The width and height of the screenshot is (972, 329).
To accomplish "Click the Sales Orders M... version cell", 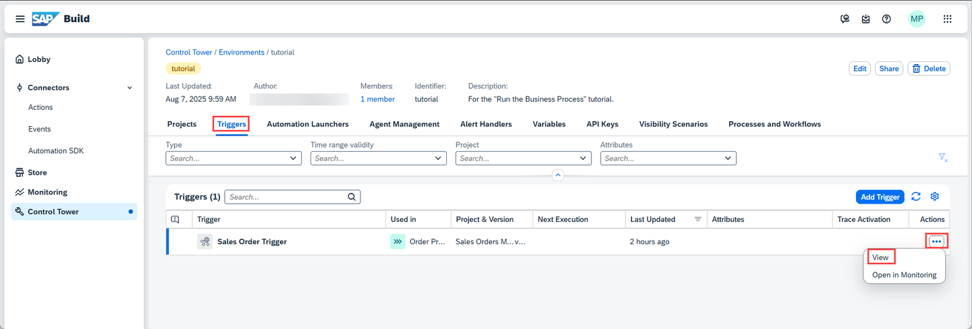I will (490, 241).
